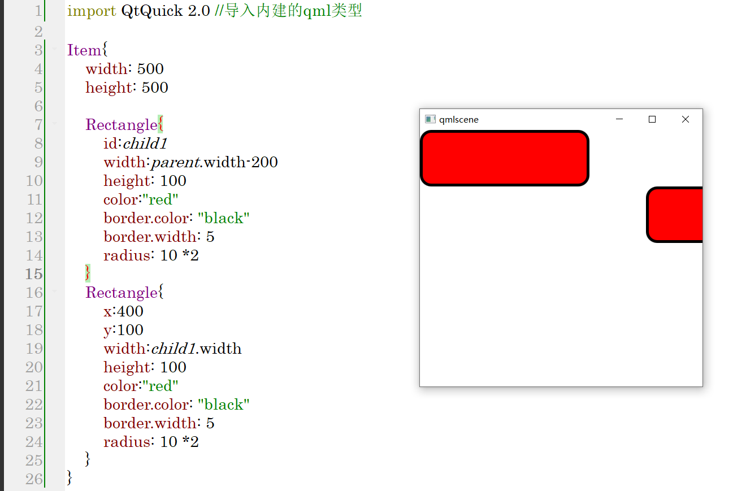Click 'id:child1' in the code
The image size is (733, 491).
pyautogui.click(x=136, y=144)
